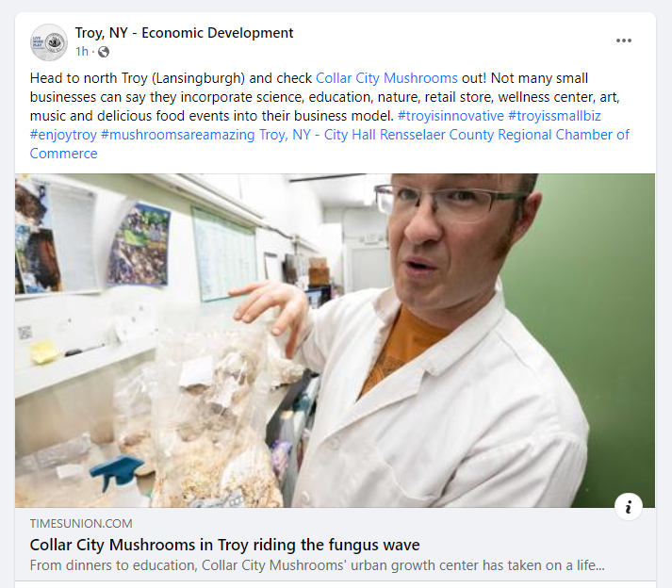672x588 pixels.
Task: Open the Troy, NY - Economic Development page name
Action: pos(185,33)
